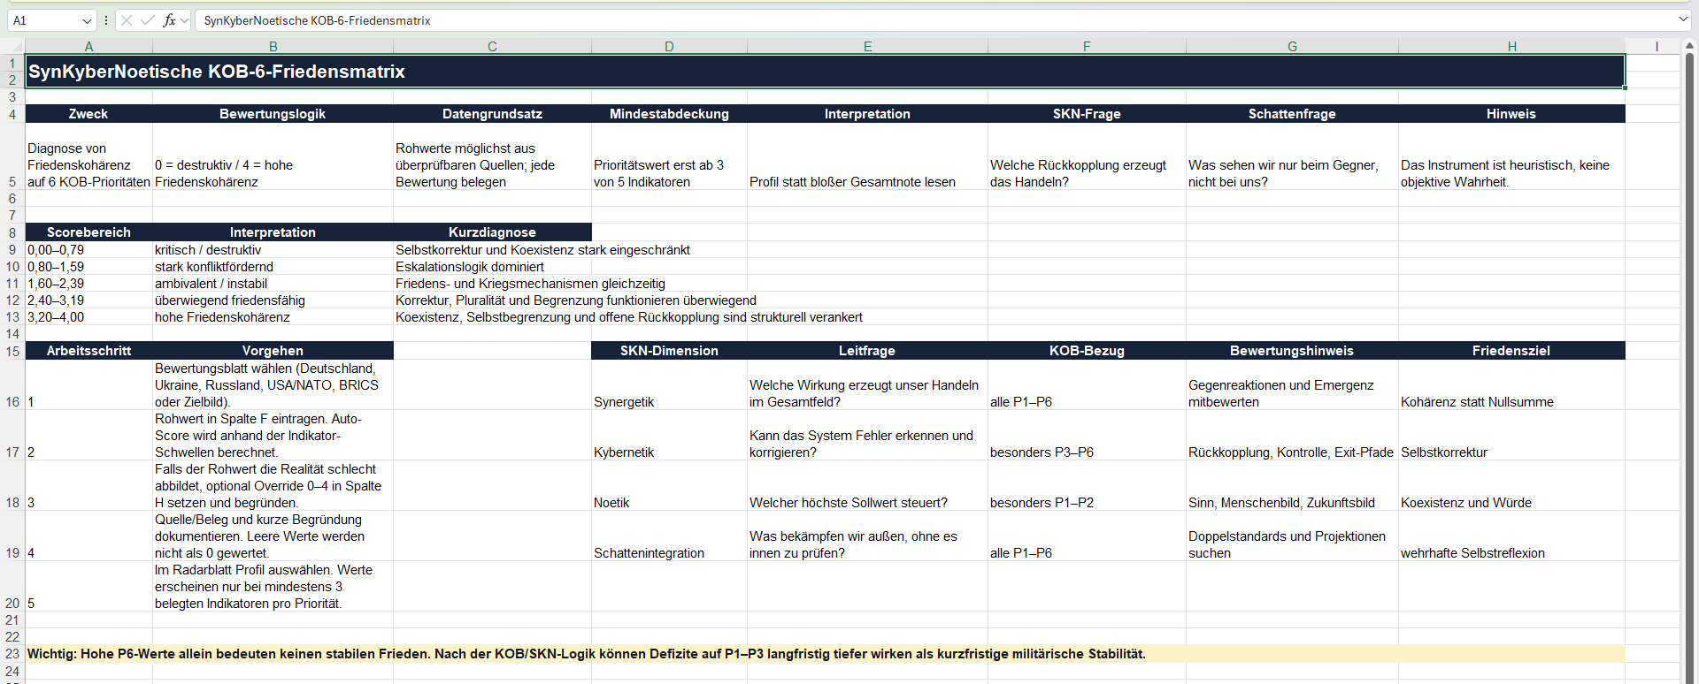Viewport: 1699px width, 684px height.
Task: Click the yellow Wichtig note cell
Action: (x=825, y=654)
